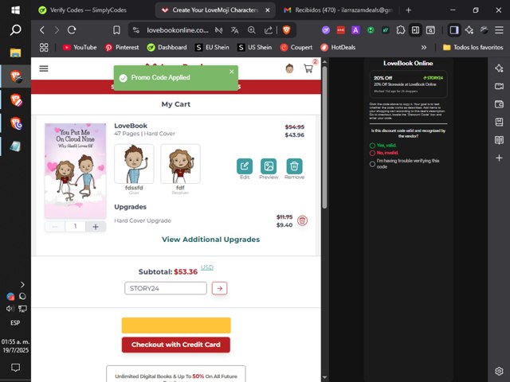Image resolution: width=510 pixels, height=382 pixels.
Task: Open the shopping cart icon
Action: coord(308,68)
